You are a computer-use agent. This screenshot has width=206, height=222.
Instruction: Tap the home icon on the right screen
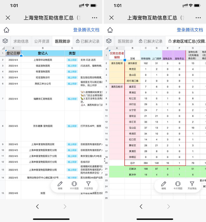pyautogui.click(x=110, y=30)
